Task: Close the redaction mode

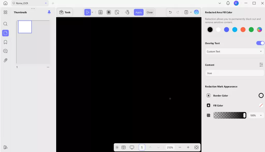Action: pos(150,12)
